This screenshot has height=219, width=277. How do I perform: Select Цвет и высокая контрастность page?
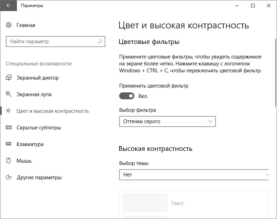pos(52,111)
